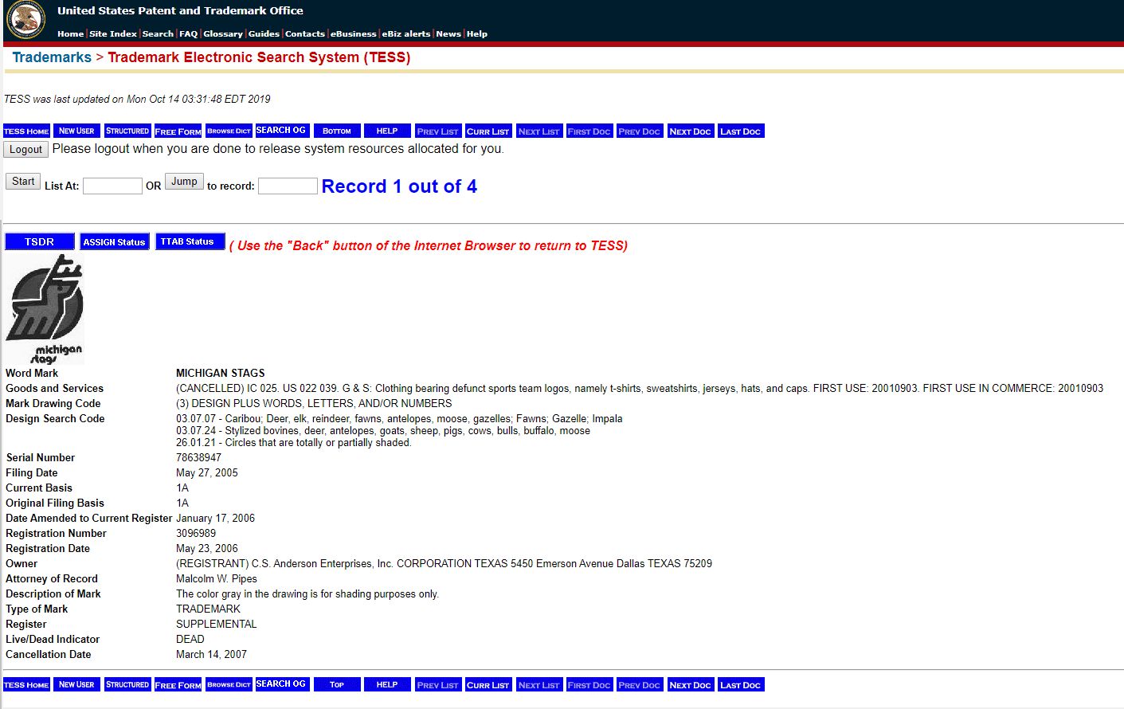Open Guides in the top navigation

(264, 33)
